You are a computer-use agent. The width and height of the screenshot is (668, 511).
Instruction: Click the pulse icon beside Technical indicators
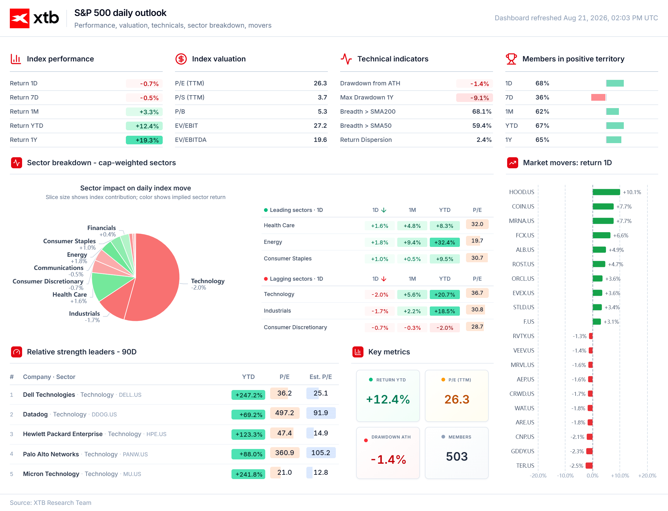[346, 59]
